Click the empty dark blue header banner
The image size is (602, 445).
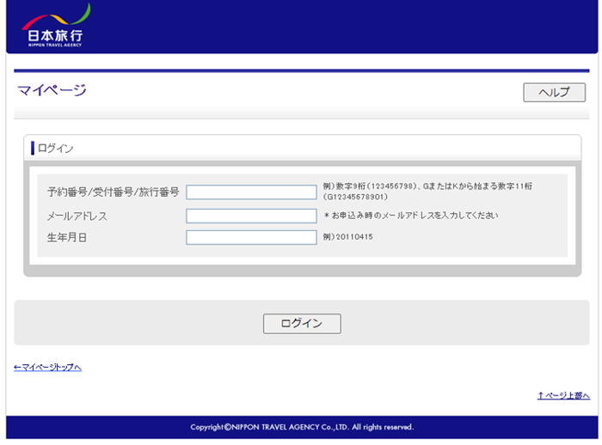pos(344,26)
